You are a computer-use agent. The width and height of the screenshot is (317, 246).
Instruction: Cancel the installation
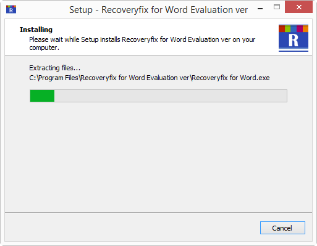pyautogui.click(x=282, y=228)
